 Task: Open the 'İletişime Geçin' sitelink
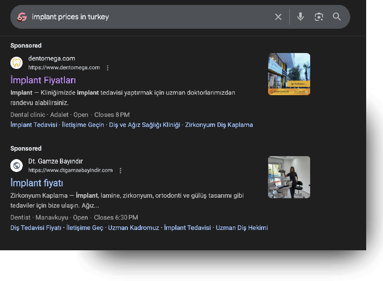pos(83,125)
